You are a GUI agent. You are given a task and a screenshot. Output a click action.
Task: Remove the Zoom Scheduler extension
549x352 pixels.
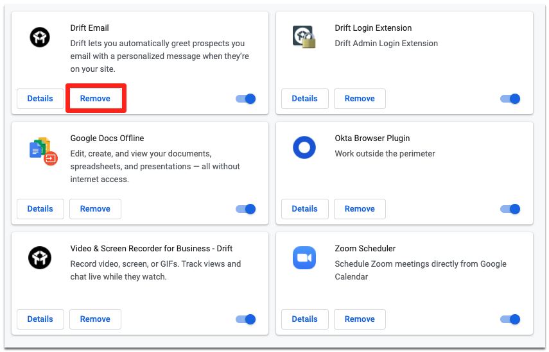360,319
